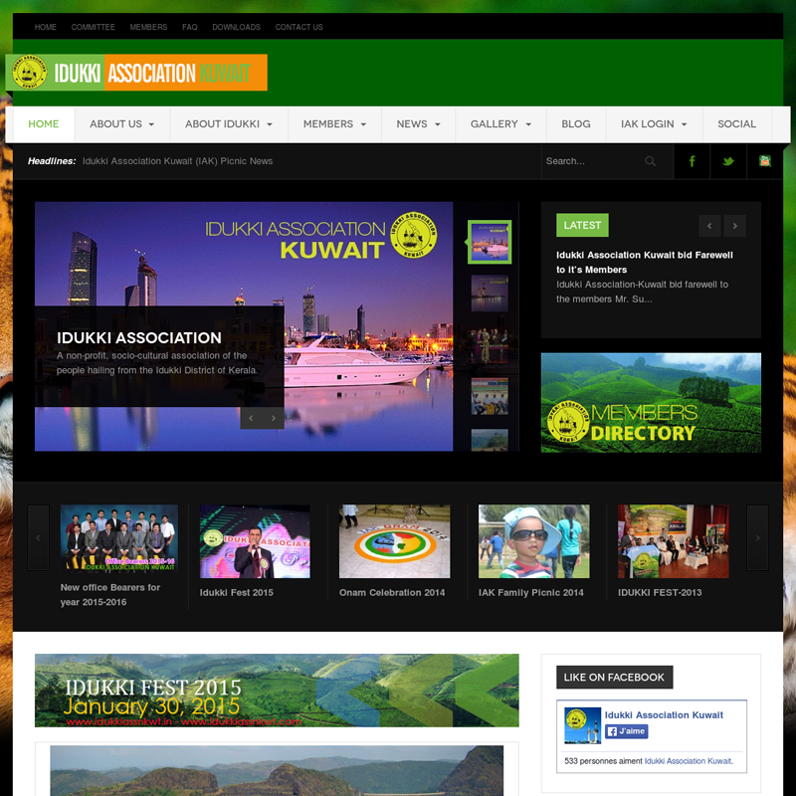
Task: Open the Picnic News headline link
Action: click(178, 161)
